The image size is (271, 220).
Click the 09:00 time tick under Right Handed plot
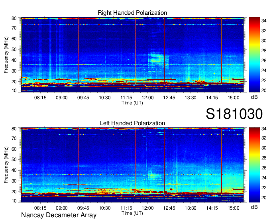coord(62,98)
